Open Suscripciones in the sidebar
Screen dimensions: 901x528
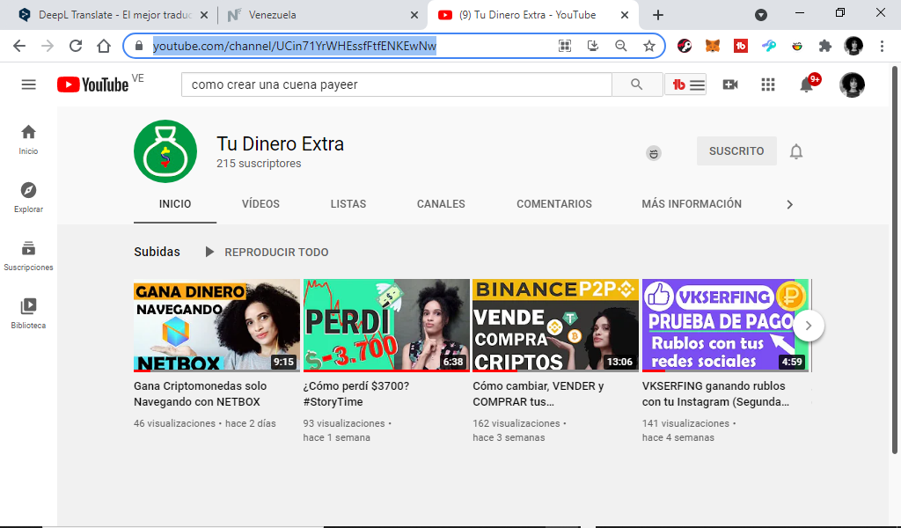[x=28, y=256]
